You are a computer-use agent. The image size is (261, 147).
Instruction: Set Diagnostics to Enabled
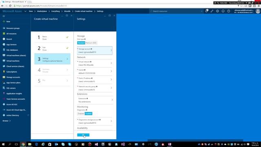pyautogui.click(x=88, y=114)
